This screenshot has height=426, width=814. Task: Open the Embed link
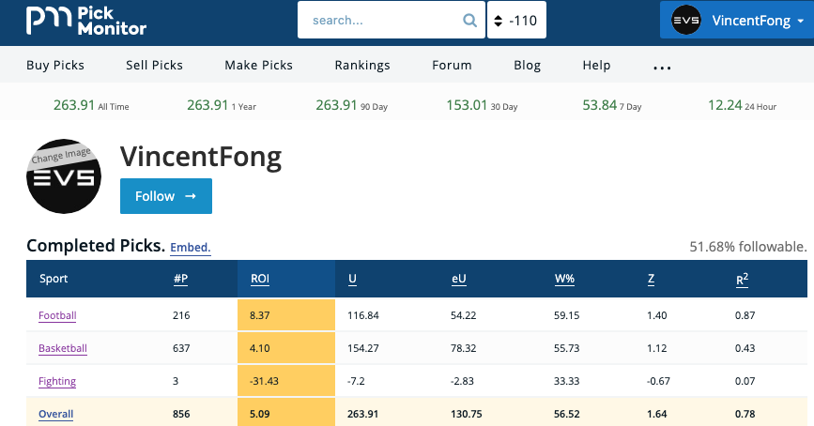pos(190,248)
